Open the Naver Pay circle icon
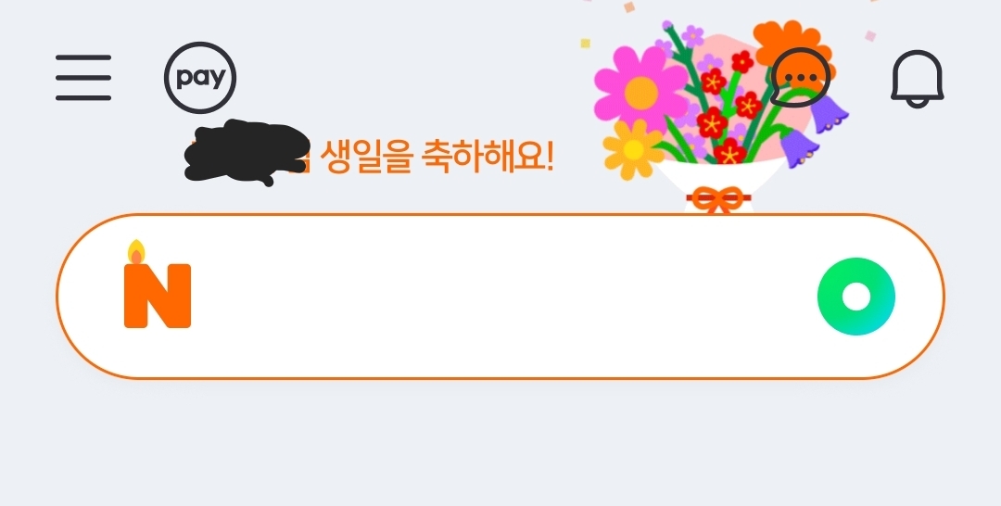 point(200,78)
